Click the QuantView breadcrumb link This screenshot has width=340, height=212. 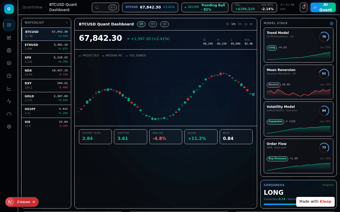(x=32, y=7)
